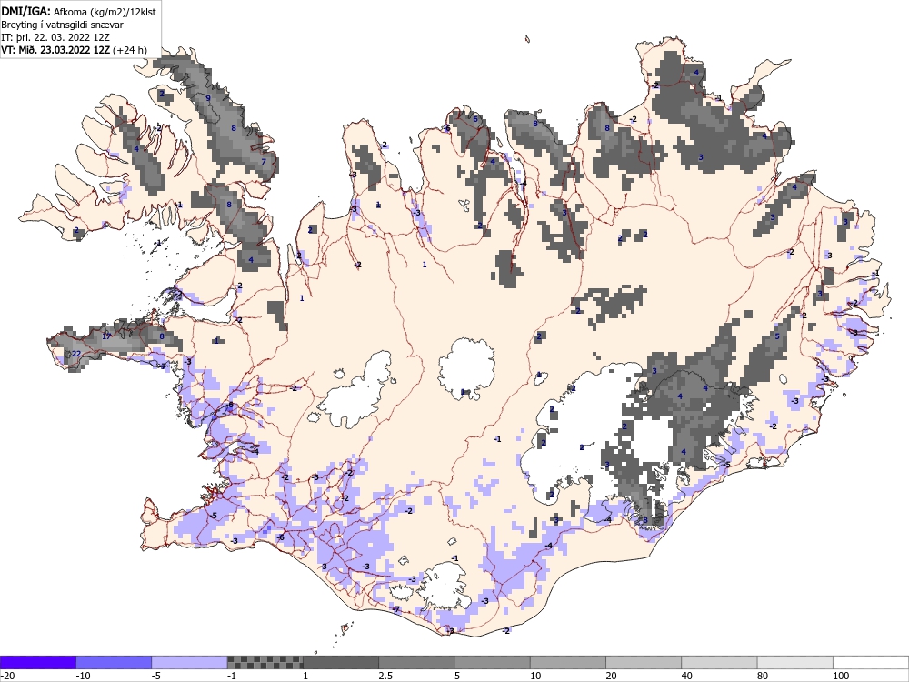This screenshot has height=682, width=909.
Task: Click the central round white glacier area
Action: [x=466, y=369]
